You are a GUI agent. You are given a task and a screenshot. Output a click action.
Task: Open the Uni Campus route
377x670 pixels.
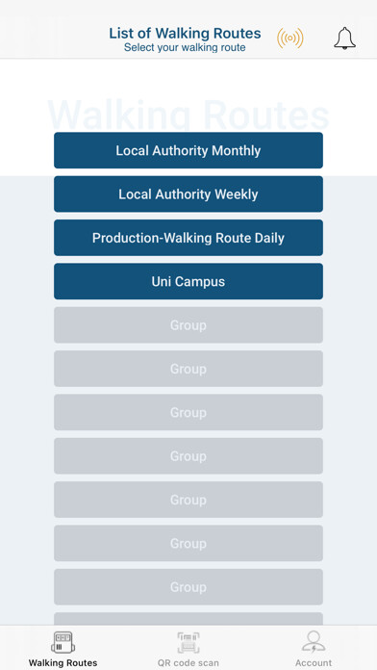point(188,281)
